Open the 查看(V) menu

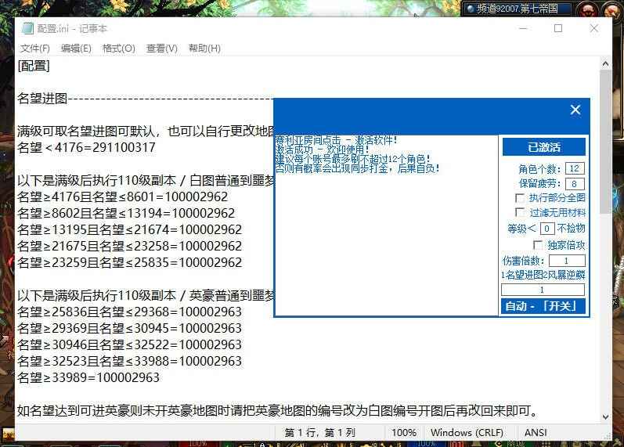tap(161, 49)
